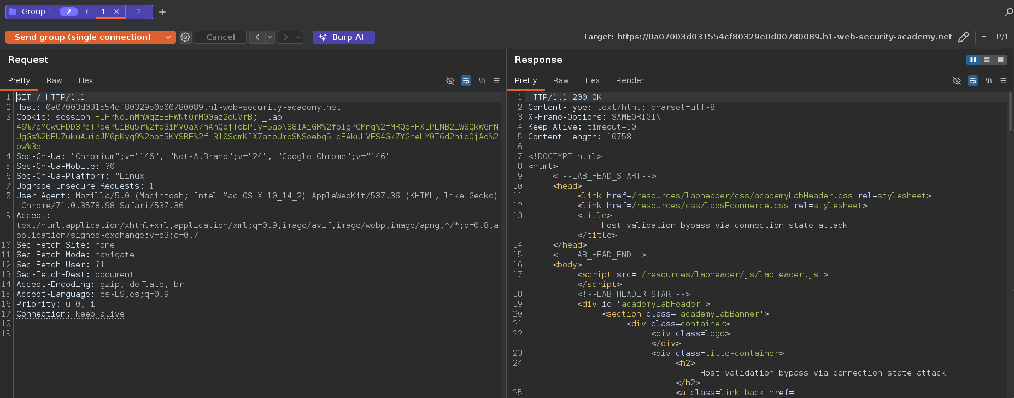Select side-by-side layout icon
The height and width of the screenshot is (398, 1014).
pos(973,60)
